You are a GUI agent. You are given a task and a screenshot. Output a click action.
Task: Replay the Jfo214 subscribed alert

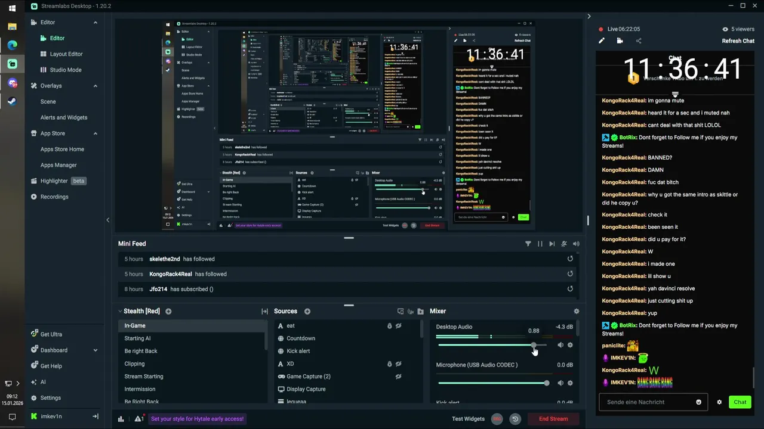(570, 289)
